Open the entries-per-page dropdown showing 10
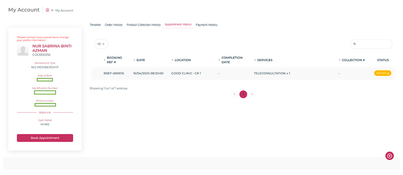Viewport: 403px width, 175px height. [101, 44]
